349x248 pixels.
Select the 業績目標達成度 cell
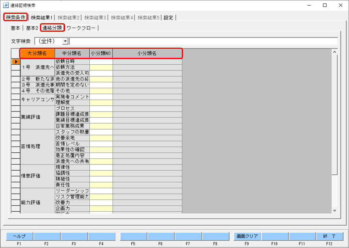point(72,121)
